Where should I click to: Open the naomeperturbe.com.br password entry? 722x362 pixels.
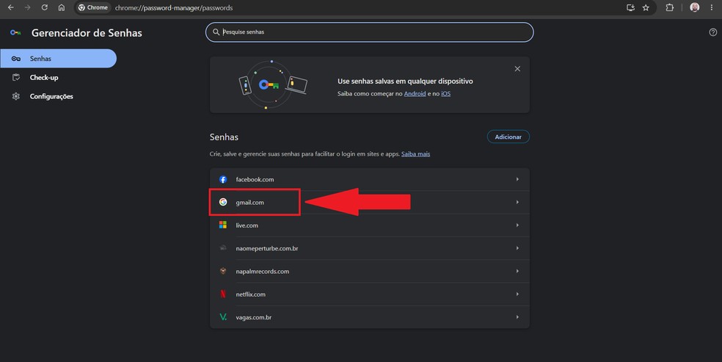click(369, 248)
